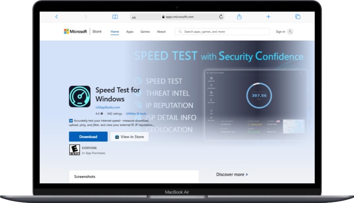This screenshot has width=354, height=203.
Task: Click the Screenshots section heading
Action: point(85,176)
